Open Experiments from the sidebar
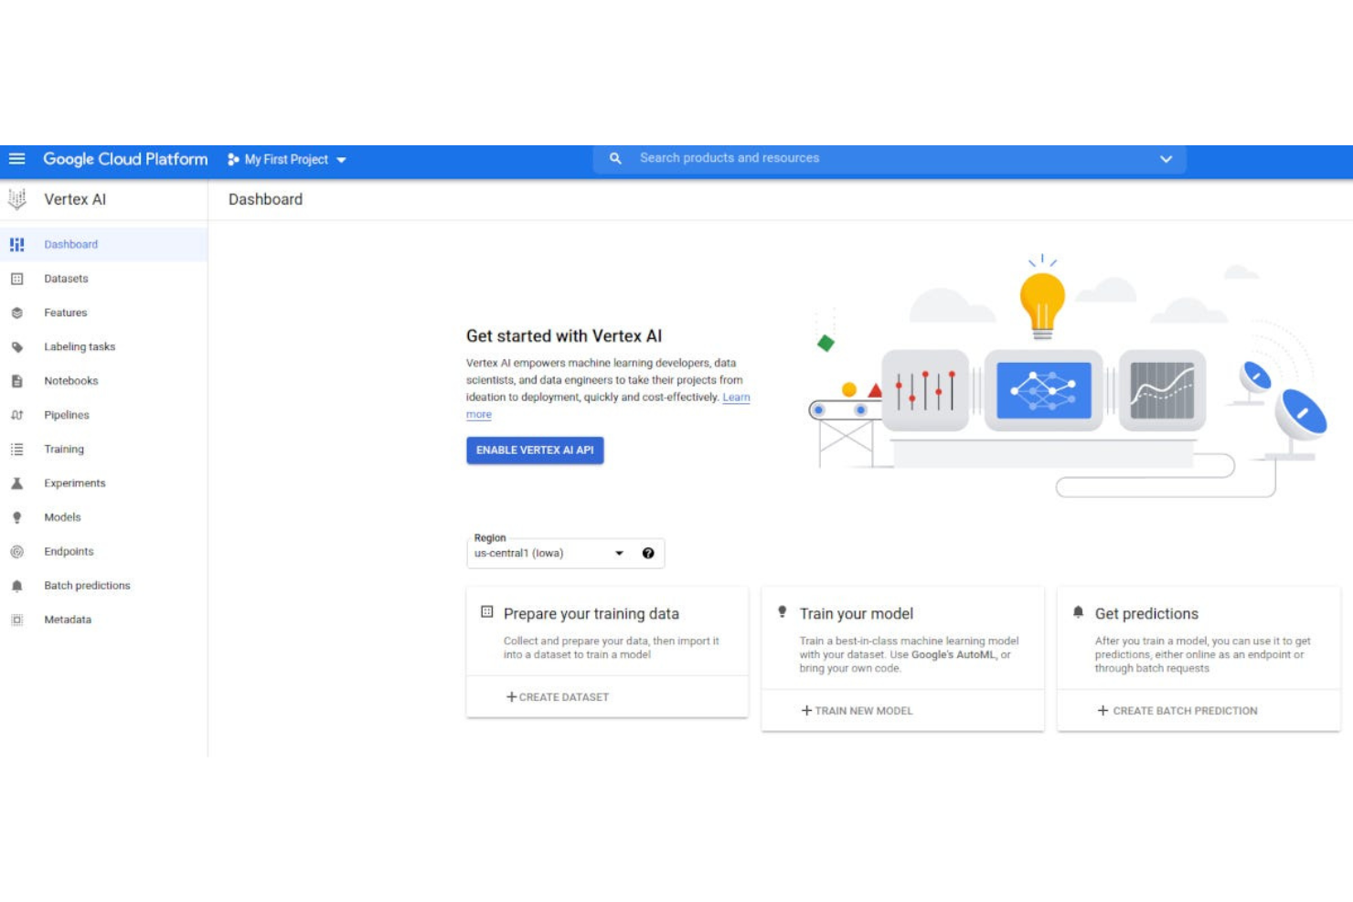This screenshot has width=1353, height=902. (103, 483)
